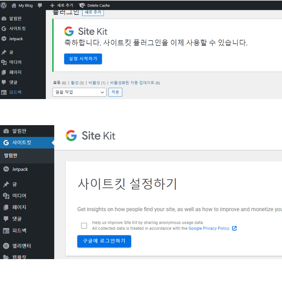Viewport: 282px width, 282px height.
Task: Open the 일괄 작업 bulk actions dropdown
Action: pos(79,92)
